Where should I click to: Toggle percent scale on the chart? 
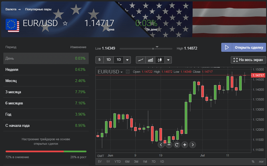pos(253,162)
